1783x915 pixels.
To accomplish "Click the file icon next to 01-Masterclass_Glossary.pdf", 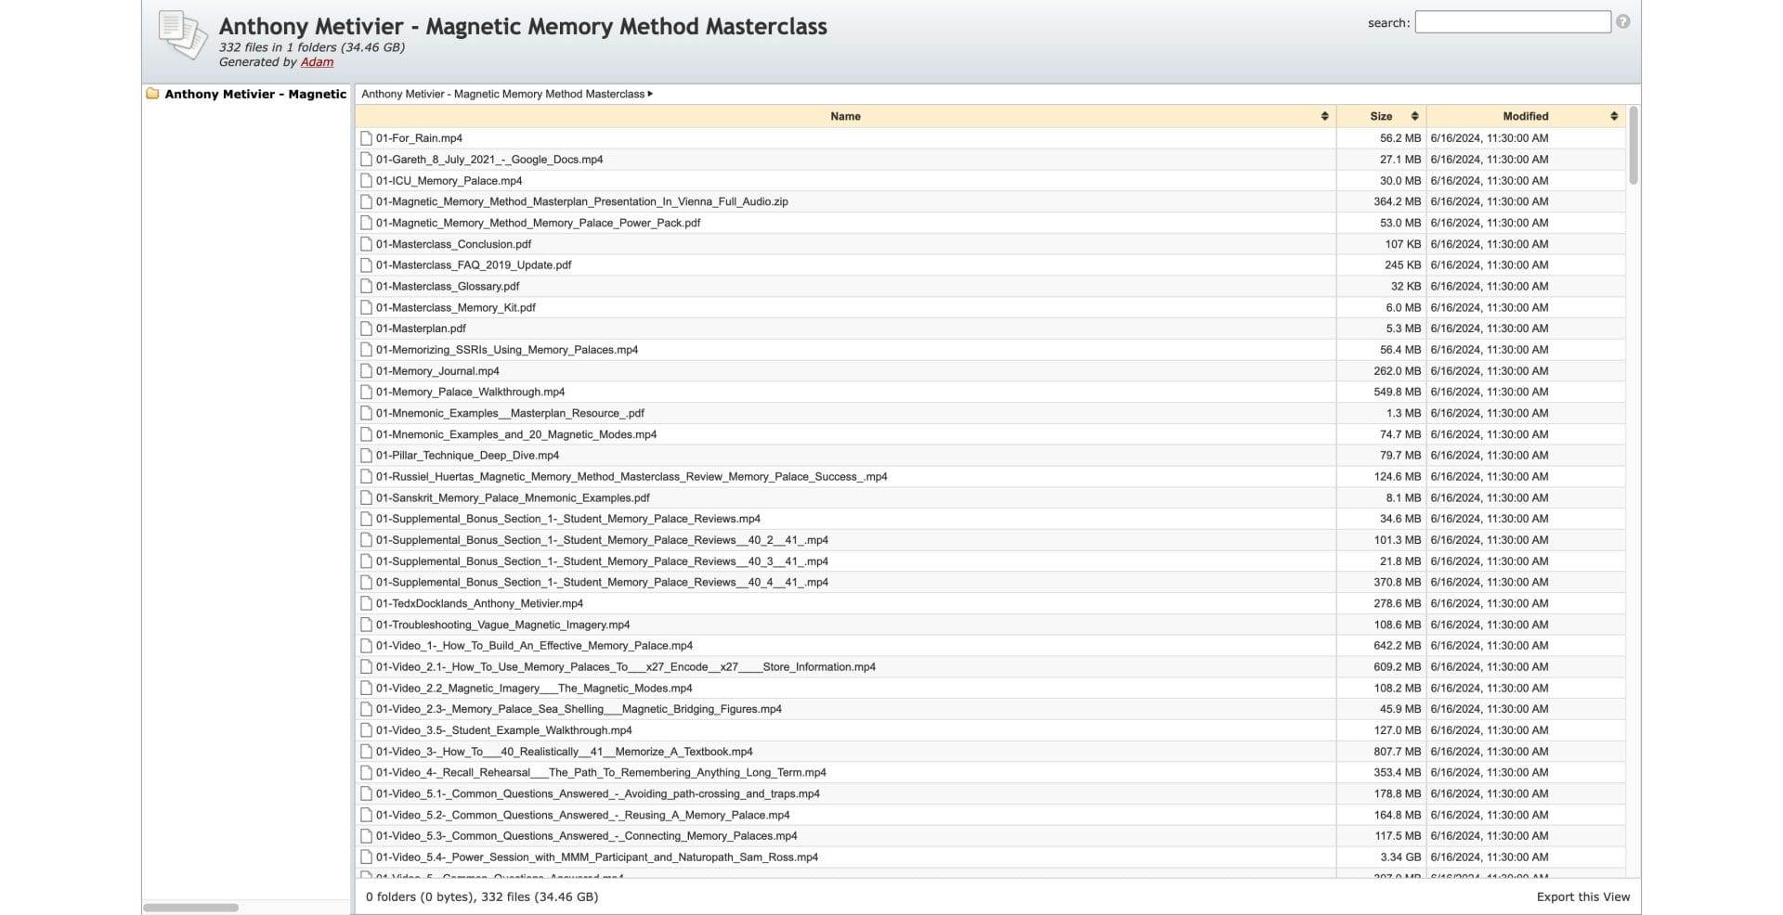I will [x=366, y=287].
